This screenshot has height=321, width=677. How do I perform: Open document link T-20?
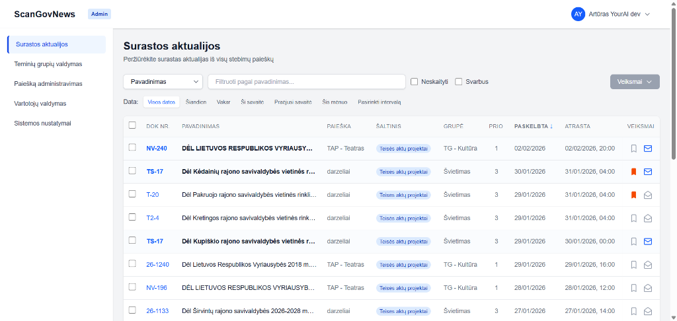tap(153, 195)
